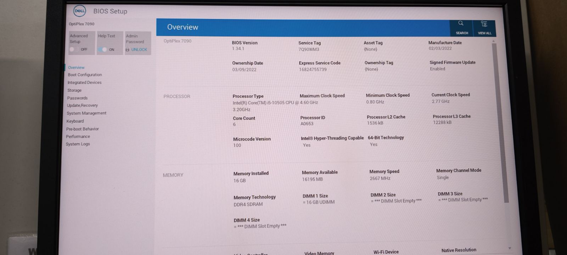Viewport: 567px width, 255px height.
Task: View System Logs page
Action: click(78, 144)
